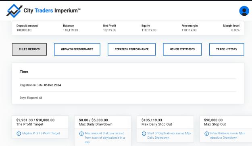Image resolution: width=252 pixels, height=146 pixels.
Task: Click Days Elapsed 41 row
Action: pos(31,98)
